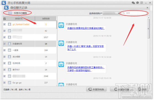
Task: Close the 微信聊天记录 panel
Action: coord(147,8)
